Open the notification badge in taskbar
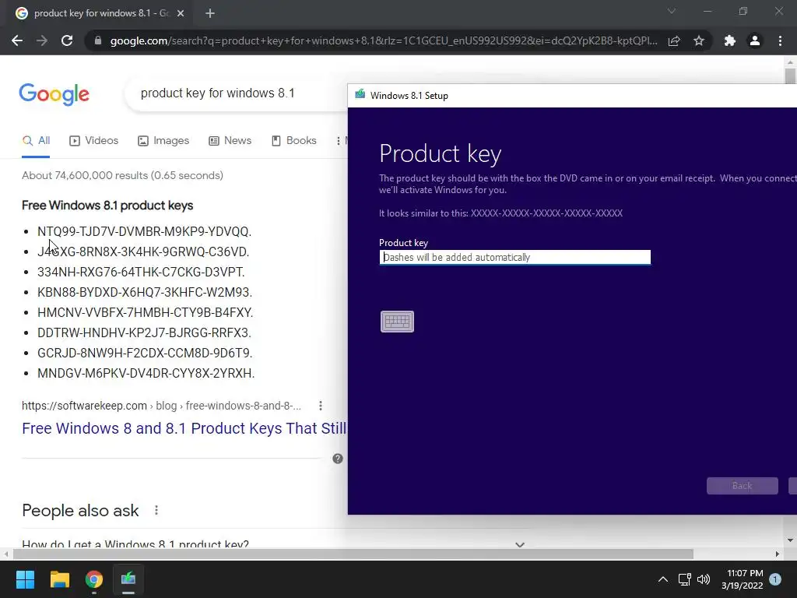Viewport: 797px width, 598px height. point(775,579)
